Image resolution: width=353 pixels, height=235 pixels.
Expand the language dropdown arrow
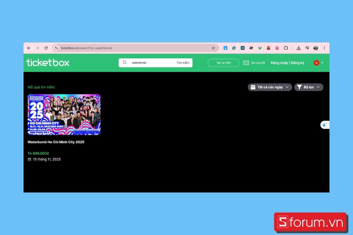pyautogui.click(x=322, y=63)
